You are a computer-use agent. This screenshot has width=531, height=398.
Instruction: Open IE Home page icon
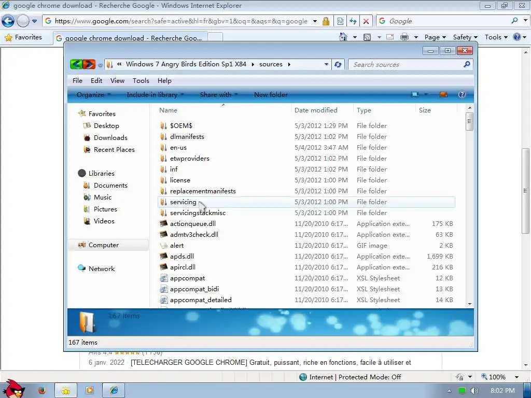point(343,37)
